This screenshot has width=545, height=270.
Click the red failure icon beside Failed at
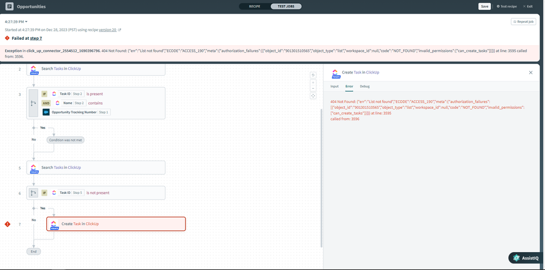pos(7,38)
